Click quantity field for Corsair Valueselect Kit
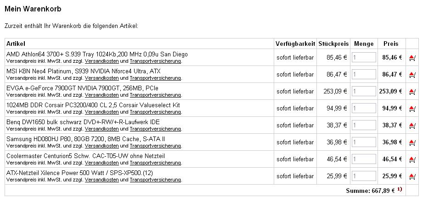Image resolution: width=423 pixels, height=197 pixels. coord(364,109)
